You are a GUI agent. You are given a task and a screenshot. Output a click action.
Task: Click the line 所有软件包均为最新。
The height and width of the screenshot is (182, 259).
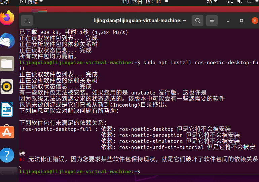pos(48,56)
